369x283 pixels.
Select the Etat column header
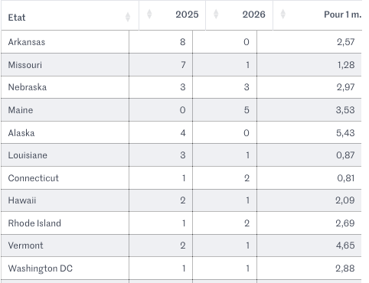[x=17, y=18]
